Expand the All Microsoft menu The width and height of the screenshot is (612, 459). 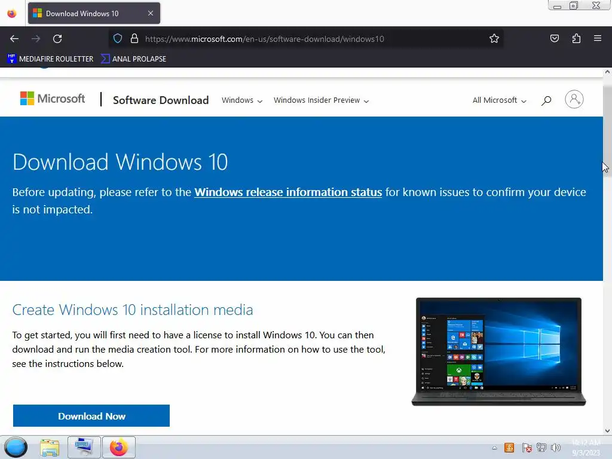pyautogui.click(x=500, y=100)
